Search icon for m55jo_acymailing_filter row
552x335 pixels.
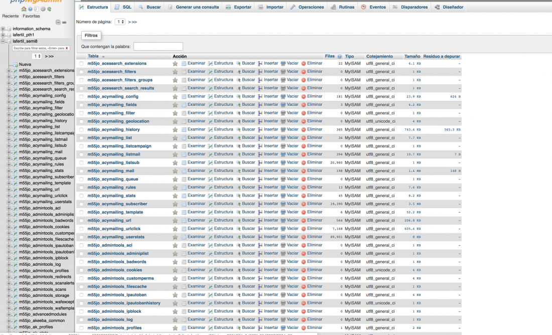[238, 113]
